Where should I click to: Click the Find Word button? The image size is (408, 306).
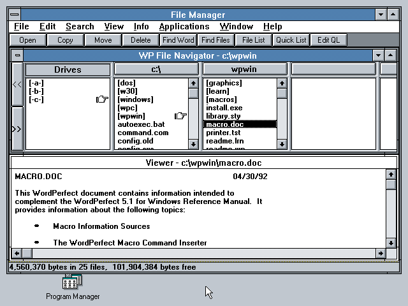[178, 40]
